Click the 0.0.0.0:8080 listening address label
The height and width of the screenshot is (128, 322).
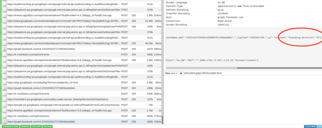310,126
